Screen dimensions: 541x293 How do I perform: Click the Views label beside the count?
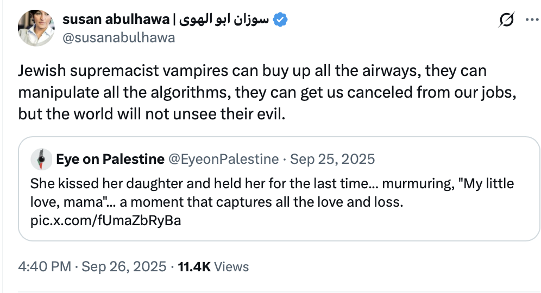tap(231, 266)
